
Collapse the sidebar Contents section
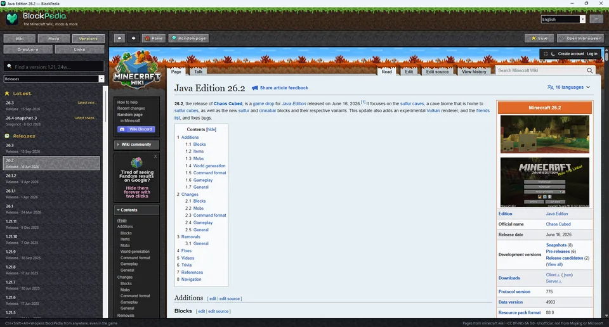point(136,210)
